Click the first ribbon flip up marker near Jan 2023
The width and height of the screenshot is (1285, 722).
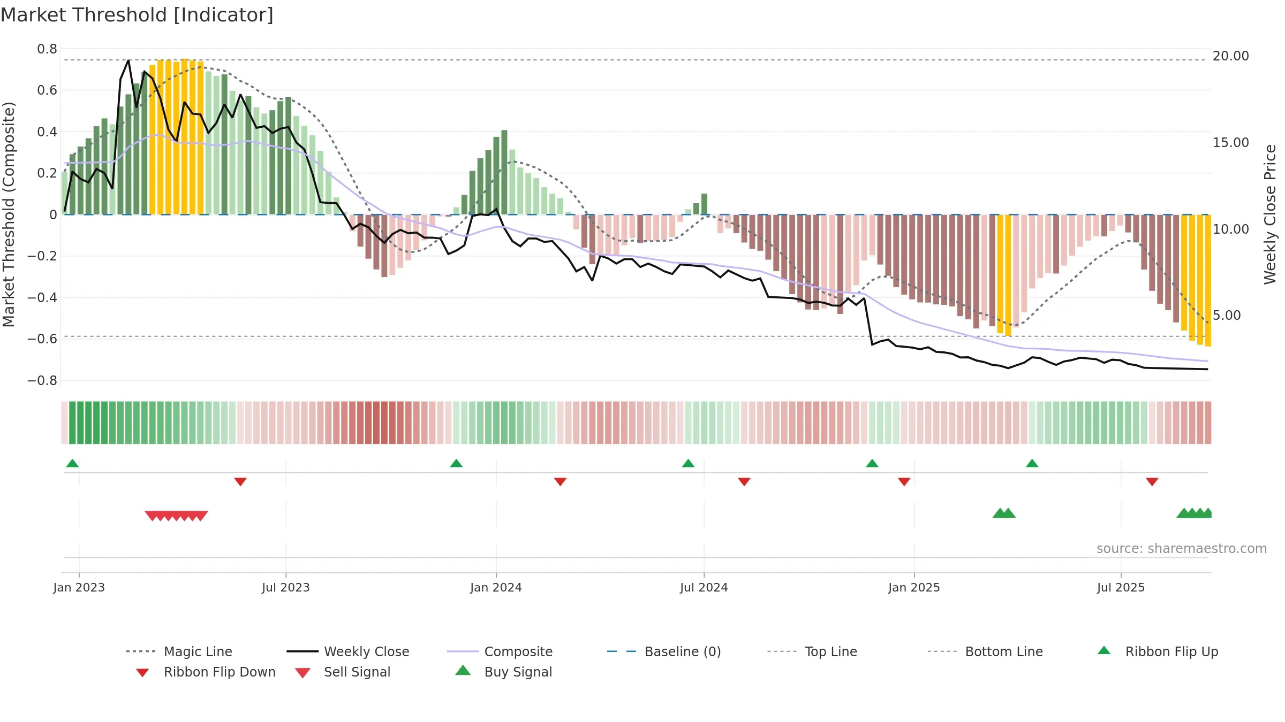[x=72, y=463]
